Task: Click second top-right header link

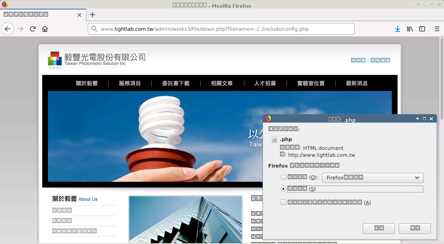Action: point(380,60)
